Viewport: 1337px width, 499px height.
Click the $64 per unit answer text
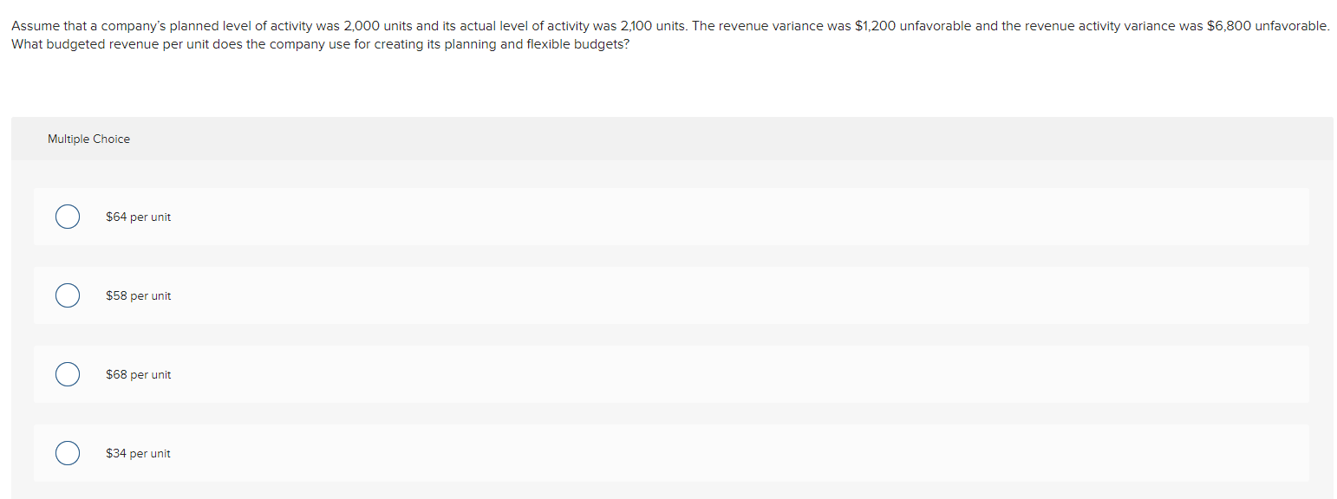[x=138, y=217]
